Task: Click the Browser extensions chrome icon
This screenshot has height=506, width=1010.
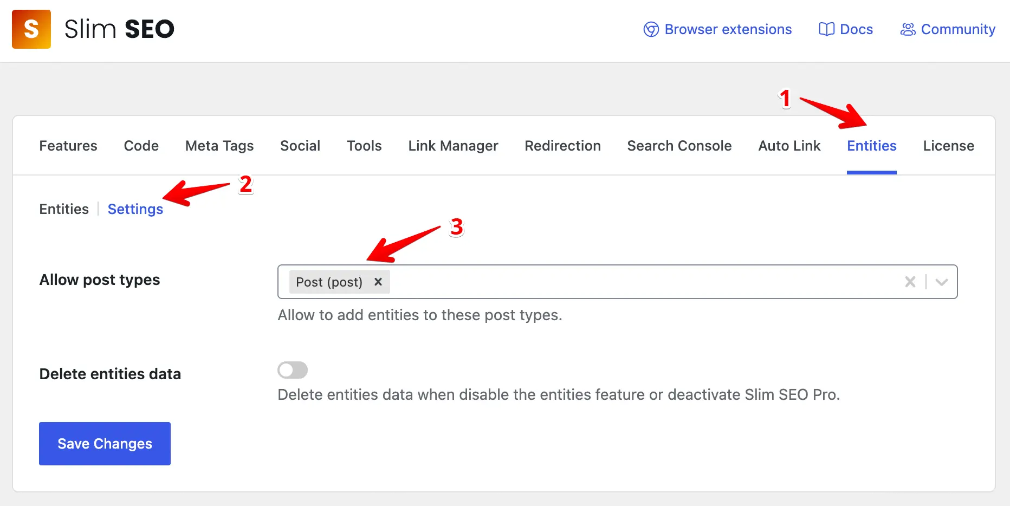Action: (x=651, y=29)
